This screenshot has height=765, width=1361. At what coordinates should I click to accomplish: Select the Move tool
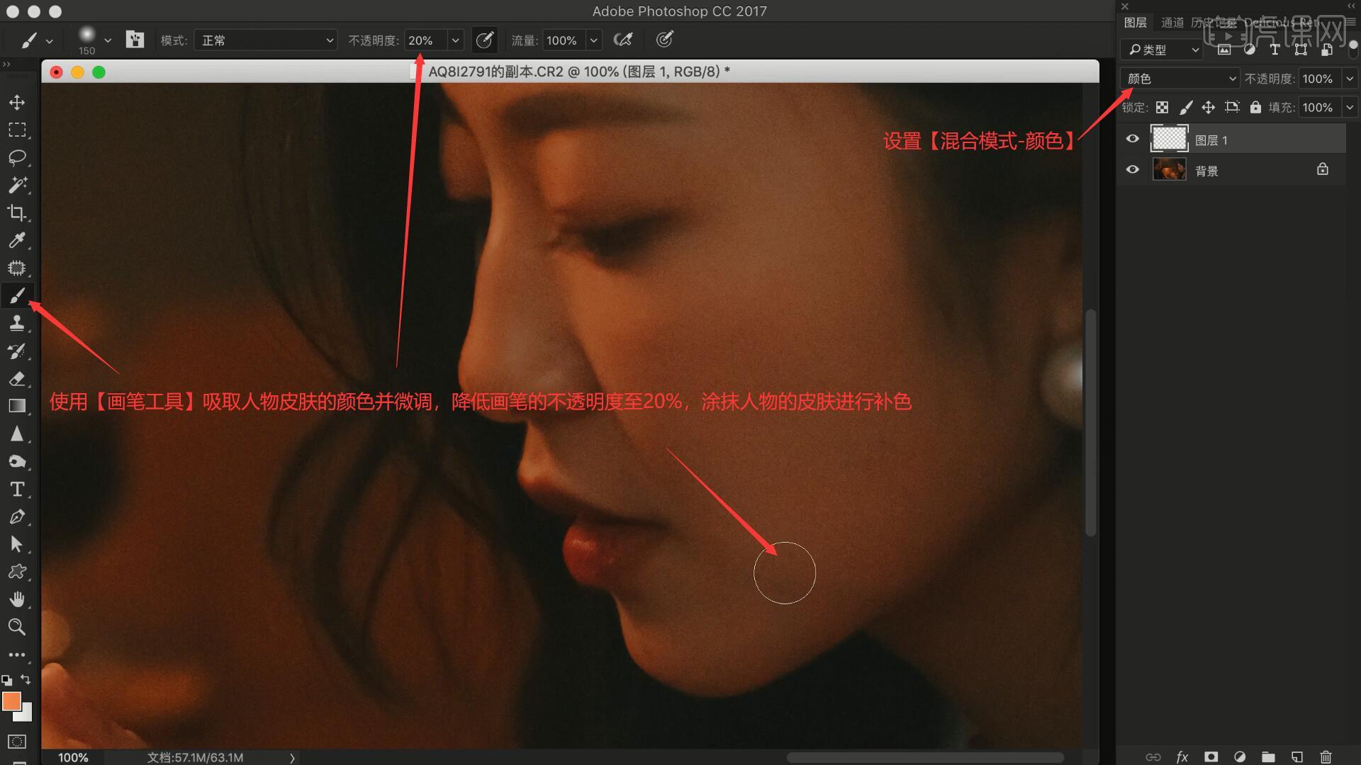point(17,103)
